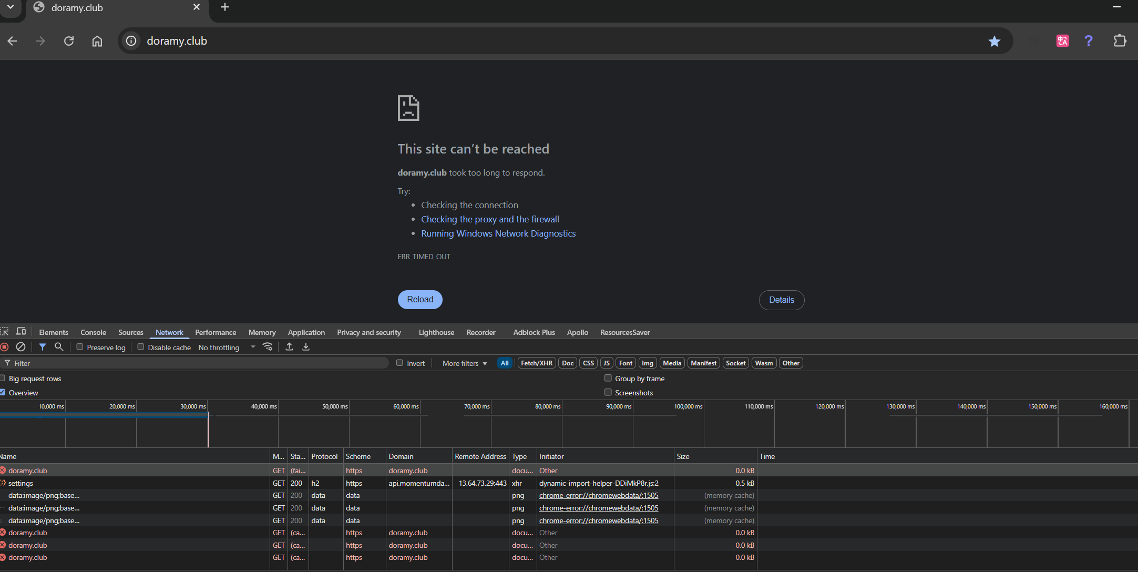
Task: Sort by the Size column header
Action: 715,456
